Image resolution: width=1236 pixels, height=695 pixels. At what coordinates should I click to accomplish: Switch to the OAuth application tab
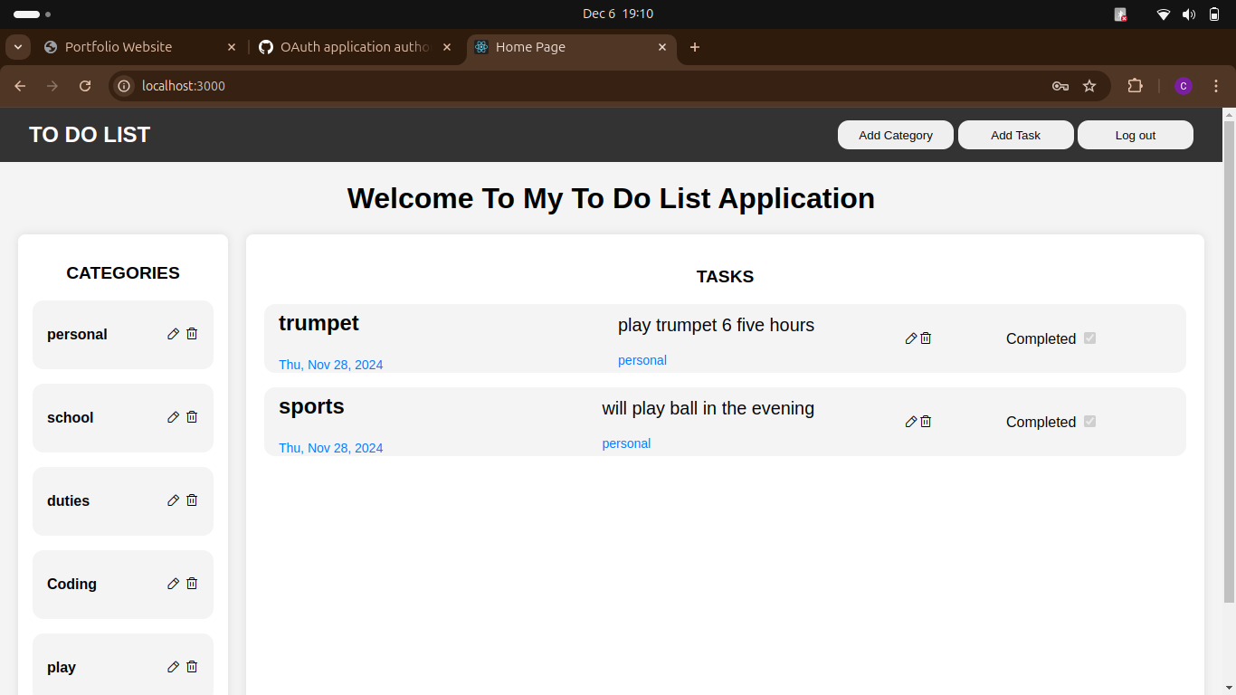pyautogui.click(x=354, y=47)
